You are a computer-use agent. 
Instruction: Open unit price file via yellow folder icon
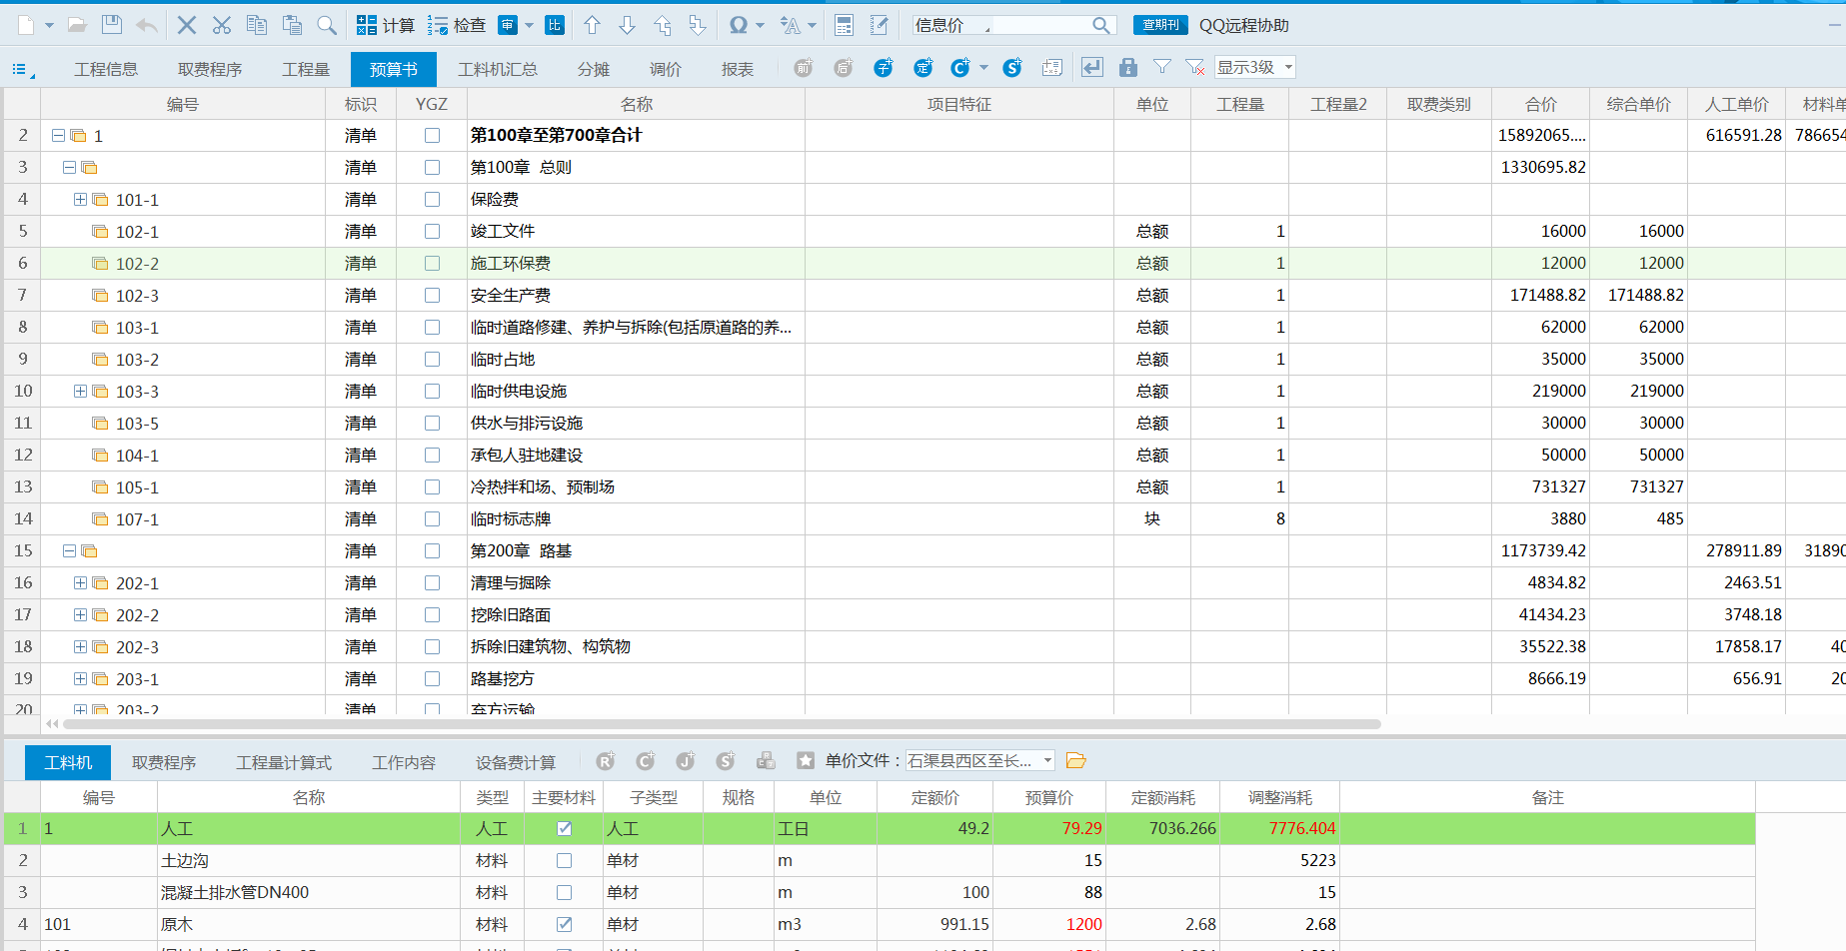point(1076,761)
